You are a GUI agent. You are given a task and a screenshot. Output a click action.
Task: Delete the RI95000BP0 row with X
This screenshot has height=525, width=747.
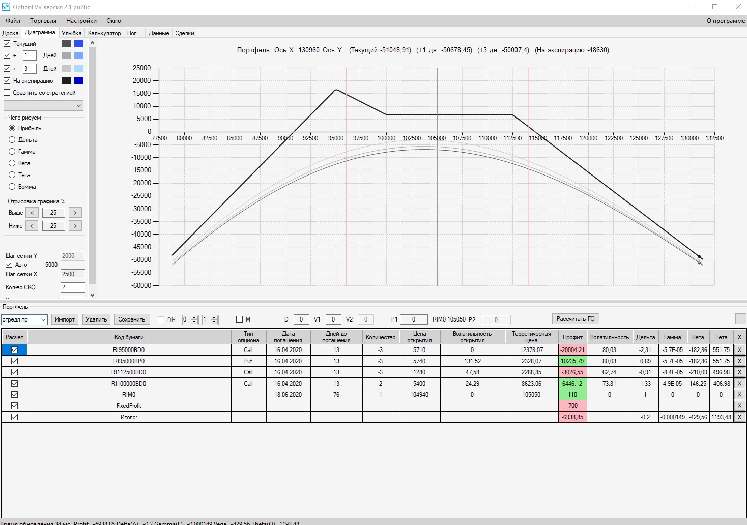739,361
